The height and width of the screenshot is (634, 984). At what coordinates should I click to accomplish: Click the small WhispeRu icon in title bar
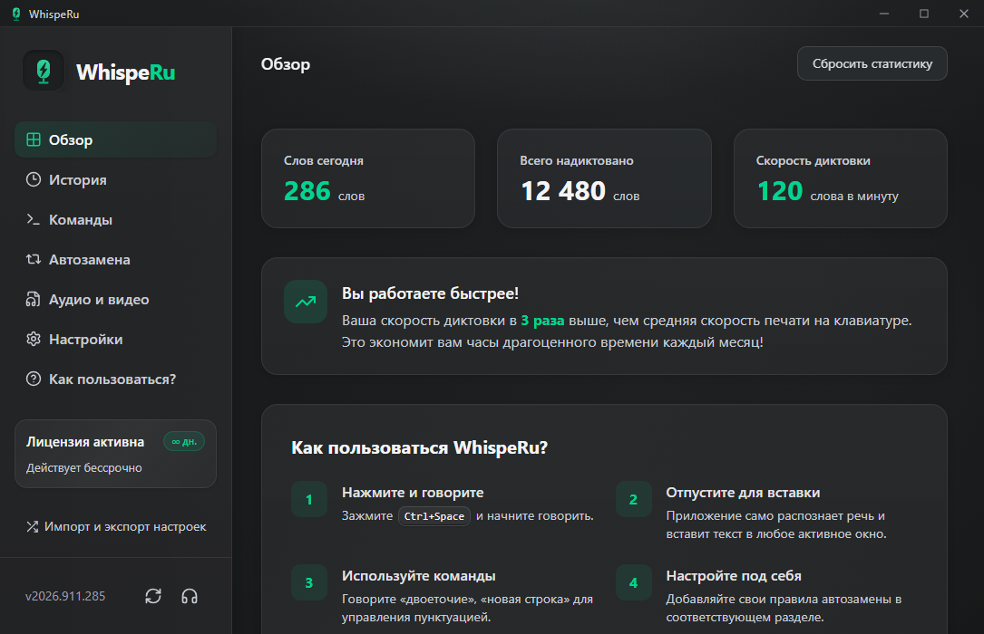click(x=16, y=14)
